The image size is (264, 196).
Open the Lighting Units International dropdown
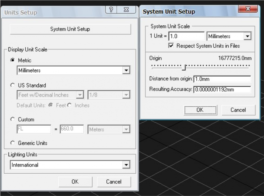click(126, 165)
